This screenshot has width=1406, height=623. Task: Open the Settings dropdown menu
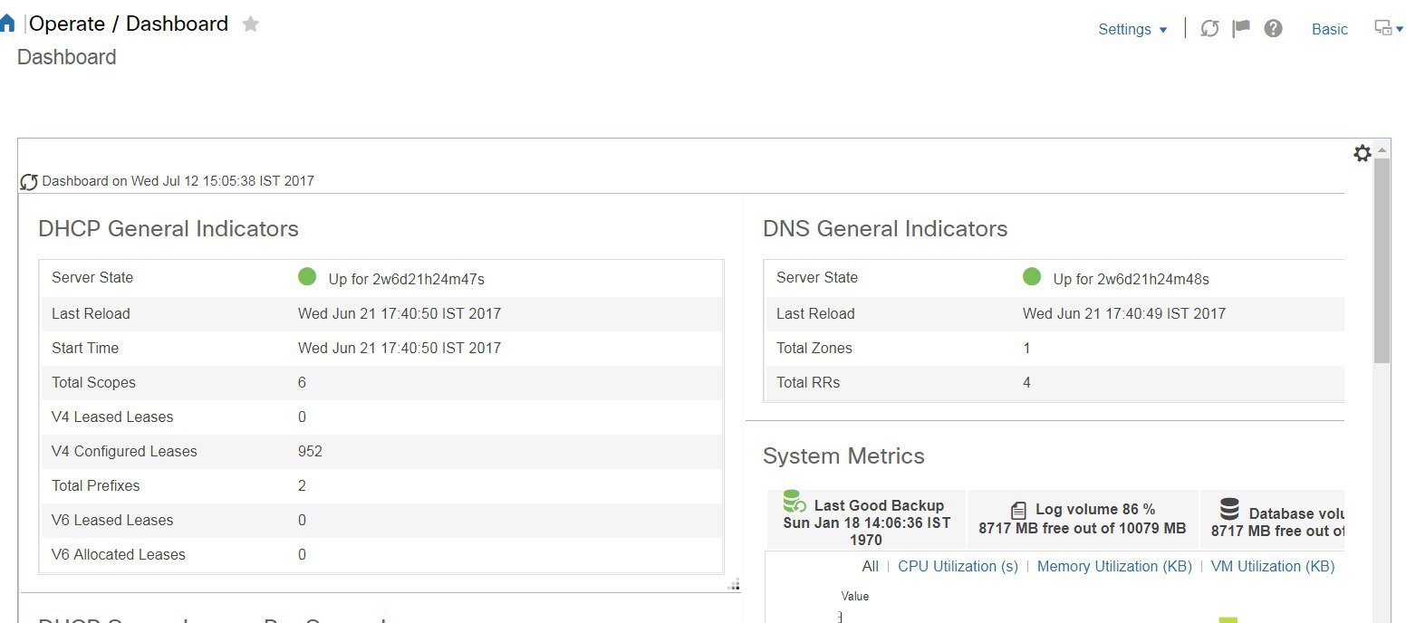tap(1132, 29)
